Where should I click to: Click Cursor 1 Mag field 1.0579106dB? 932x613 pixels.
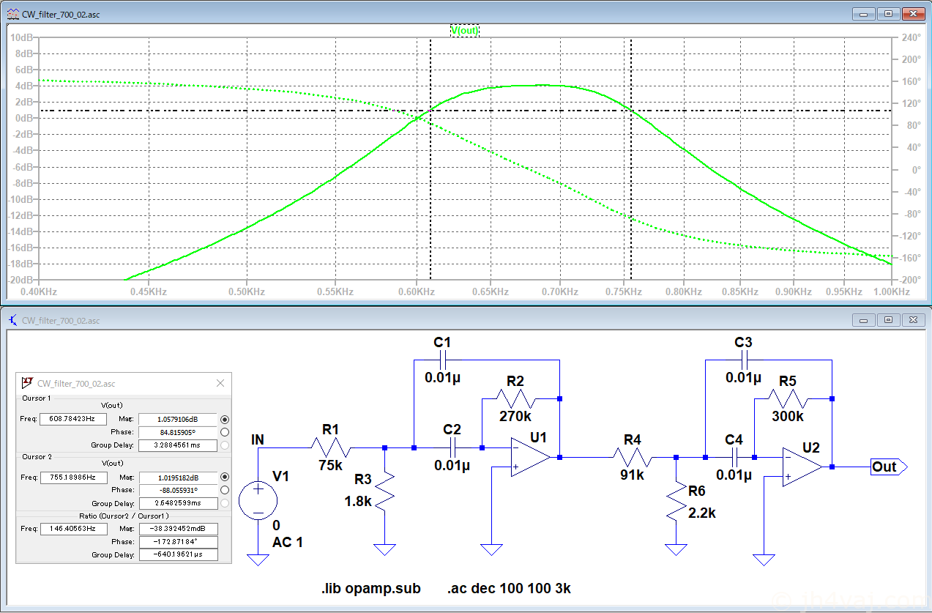[x=178, y=419]
